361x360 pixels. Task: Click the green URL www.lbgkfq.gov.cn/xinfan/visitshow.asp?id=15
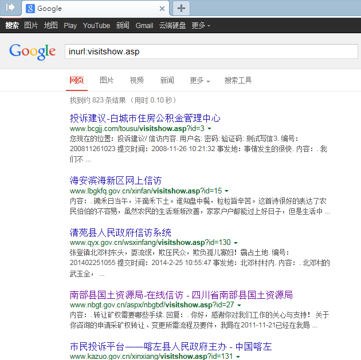pos(146,191)
